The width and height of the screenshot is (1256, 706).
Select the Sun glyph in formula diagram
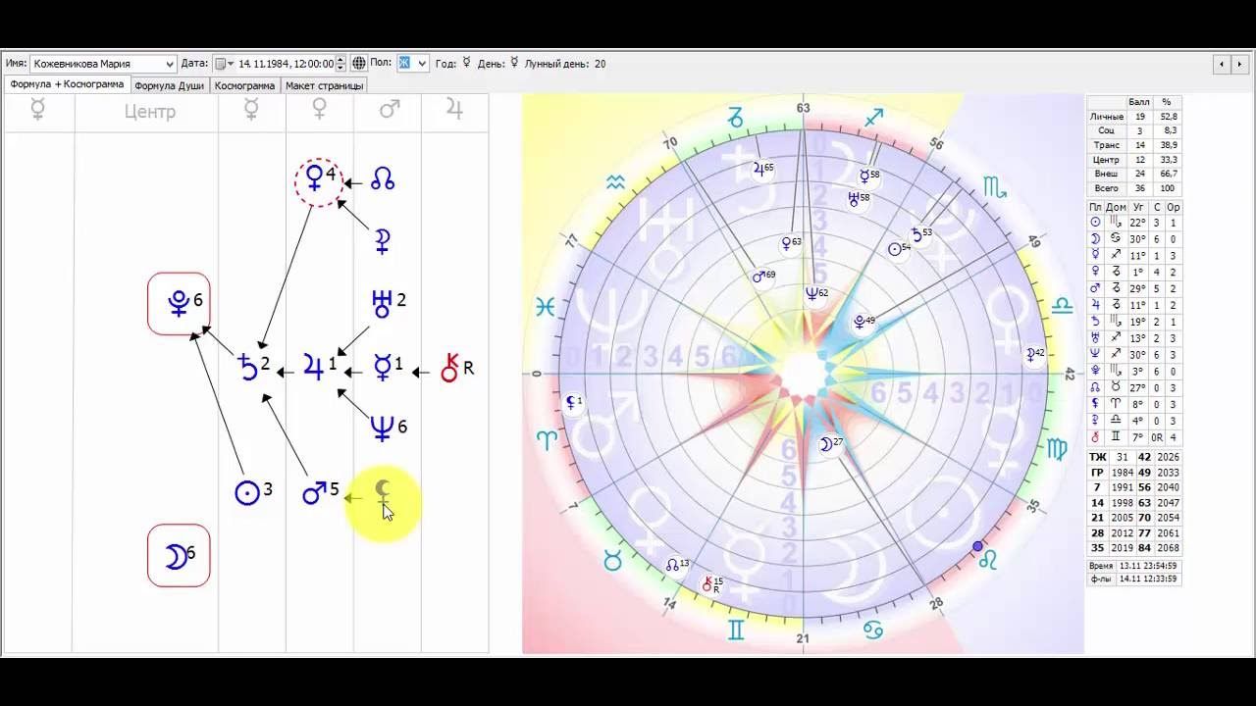point(247,492)
